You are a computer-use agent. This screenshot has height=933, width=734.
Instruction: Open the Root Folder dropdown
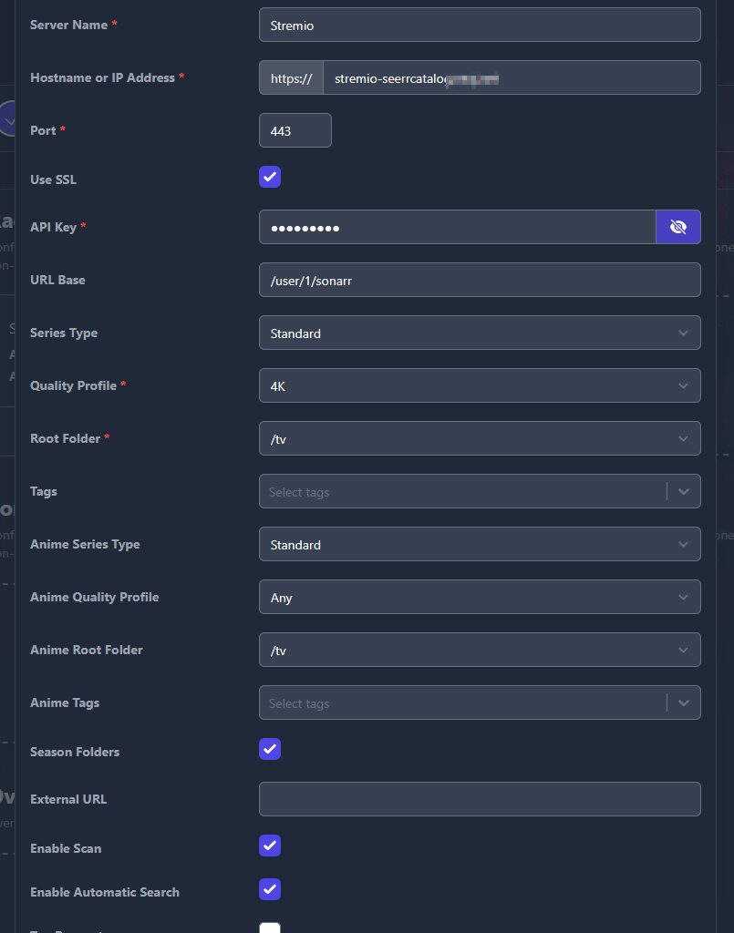click(x=480, y=439)
